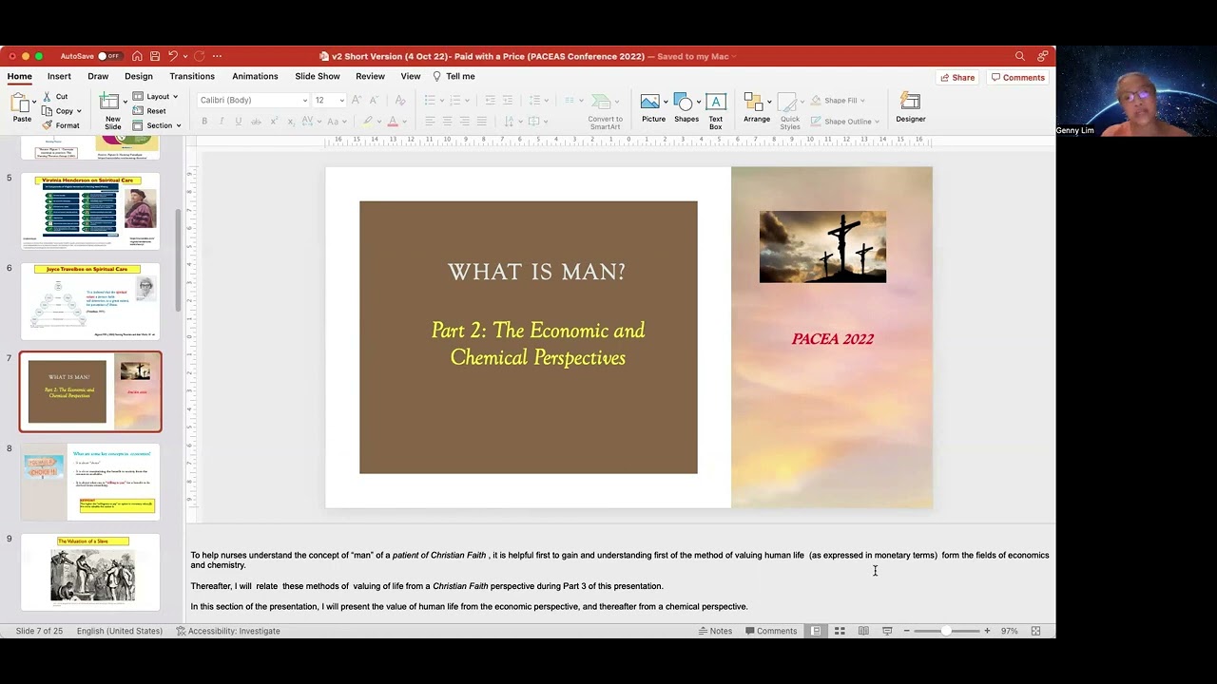Click the Home icon in title bar
The width and height of the screenshot is (1217, 684).
[137, 56]
